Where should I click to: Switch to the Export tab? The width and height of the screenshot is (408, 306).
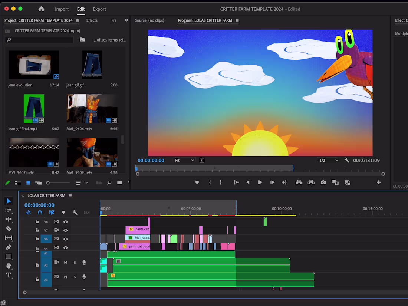point(99,9)
